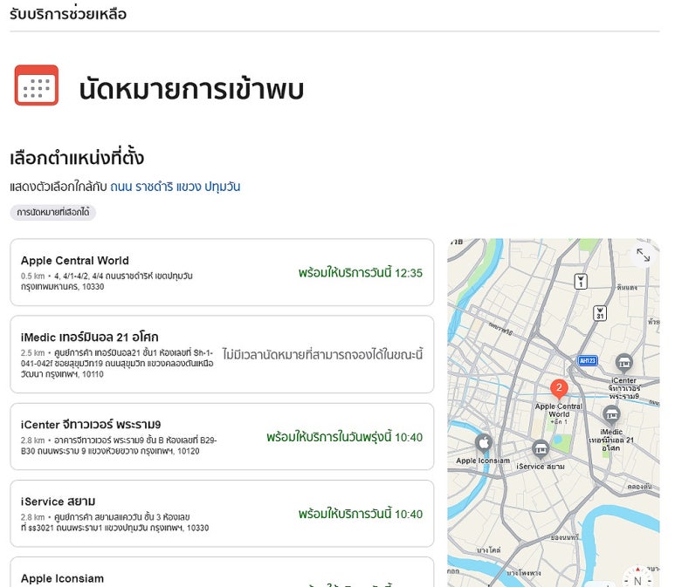Select the iService สยาม map pin

pos(541,449)
